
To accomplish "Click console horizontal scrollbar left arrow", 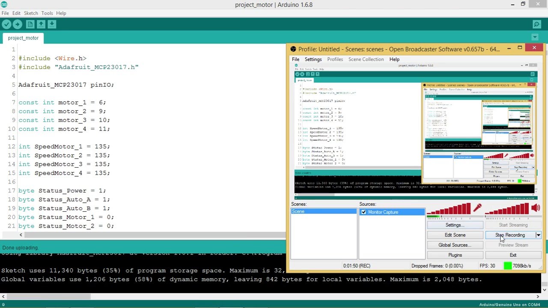I will click(x=3, y=296).
